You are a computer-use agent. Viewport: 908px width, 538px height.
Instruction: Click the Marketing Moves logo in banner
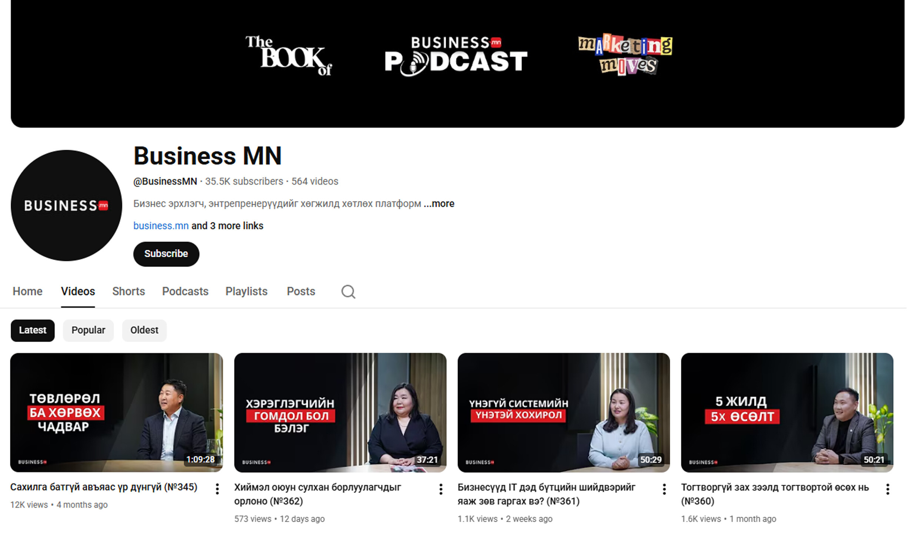(x=625, y=55)
